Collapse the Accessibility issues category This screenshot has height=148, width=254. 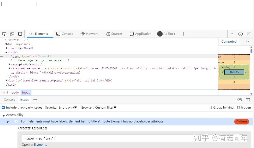click(4, 116)
